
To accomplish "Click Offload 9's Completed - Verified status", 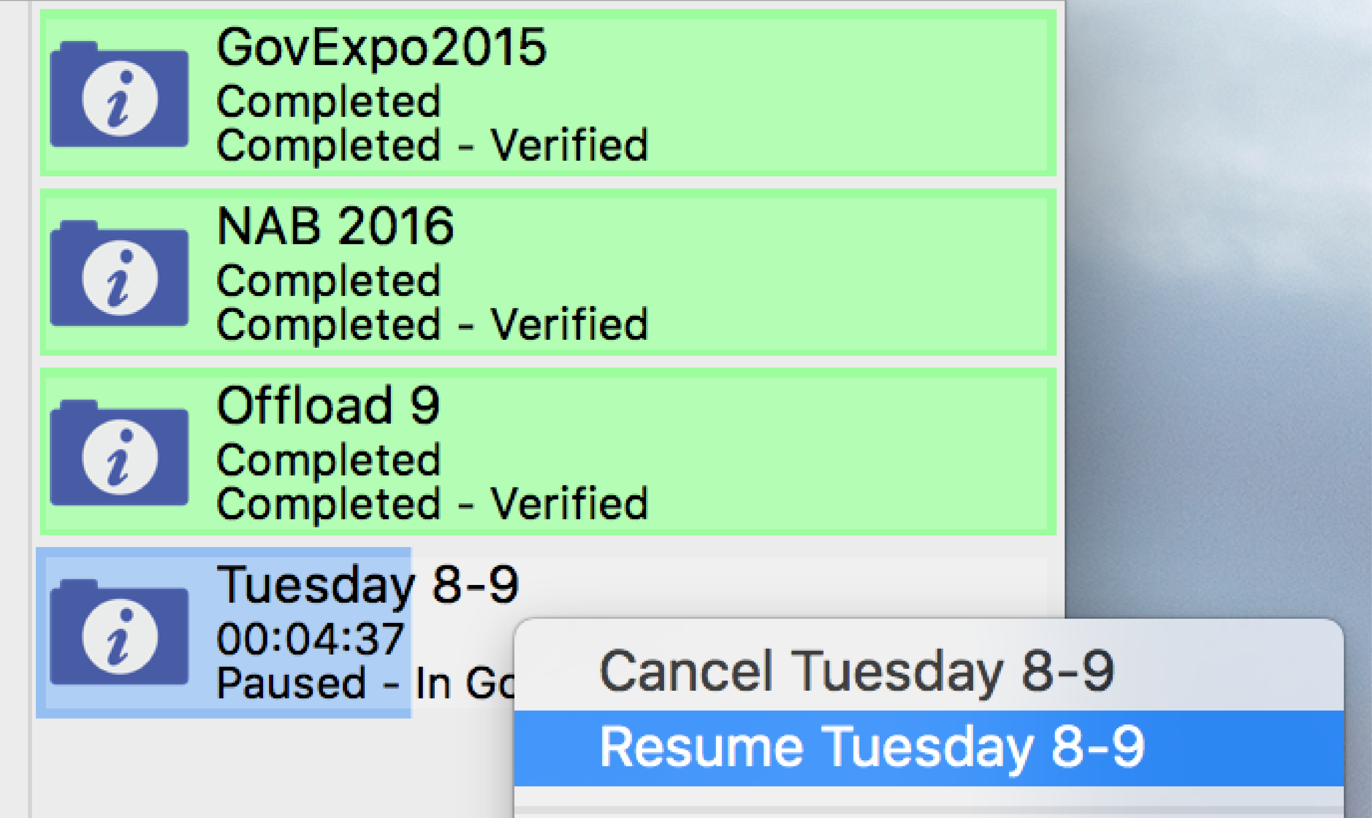I will coord(432,503).
